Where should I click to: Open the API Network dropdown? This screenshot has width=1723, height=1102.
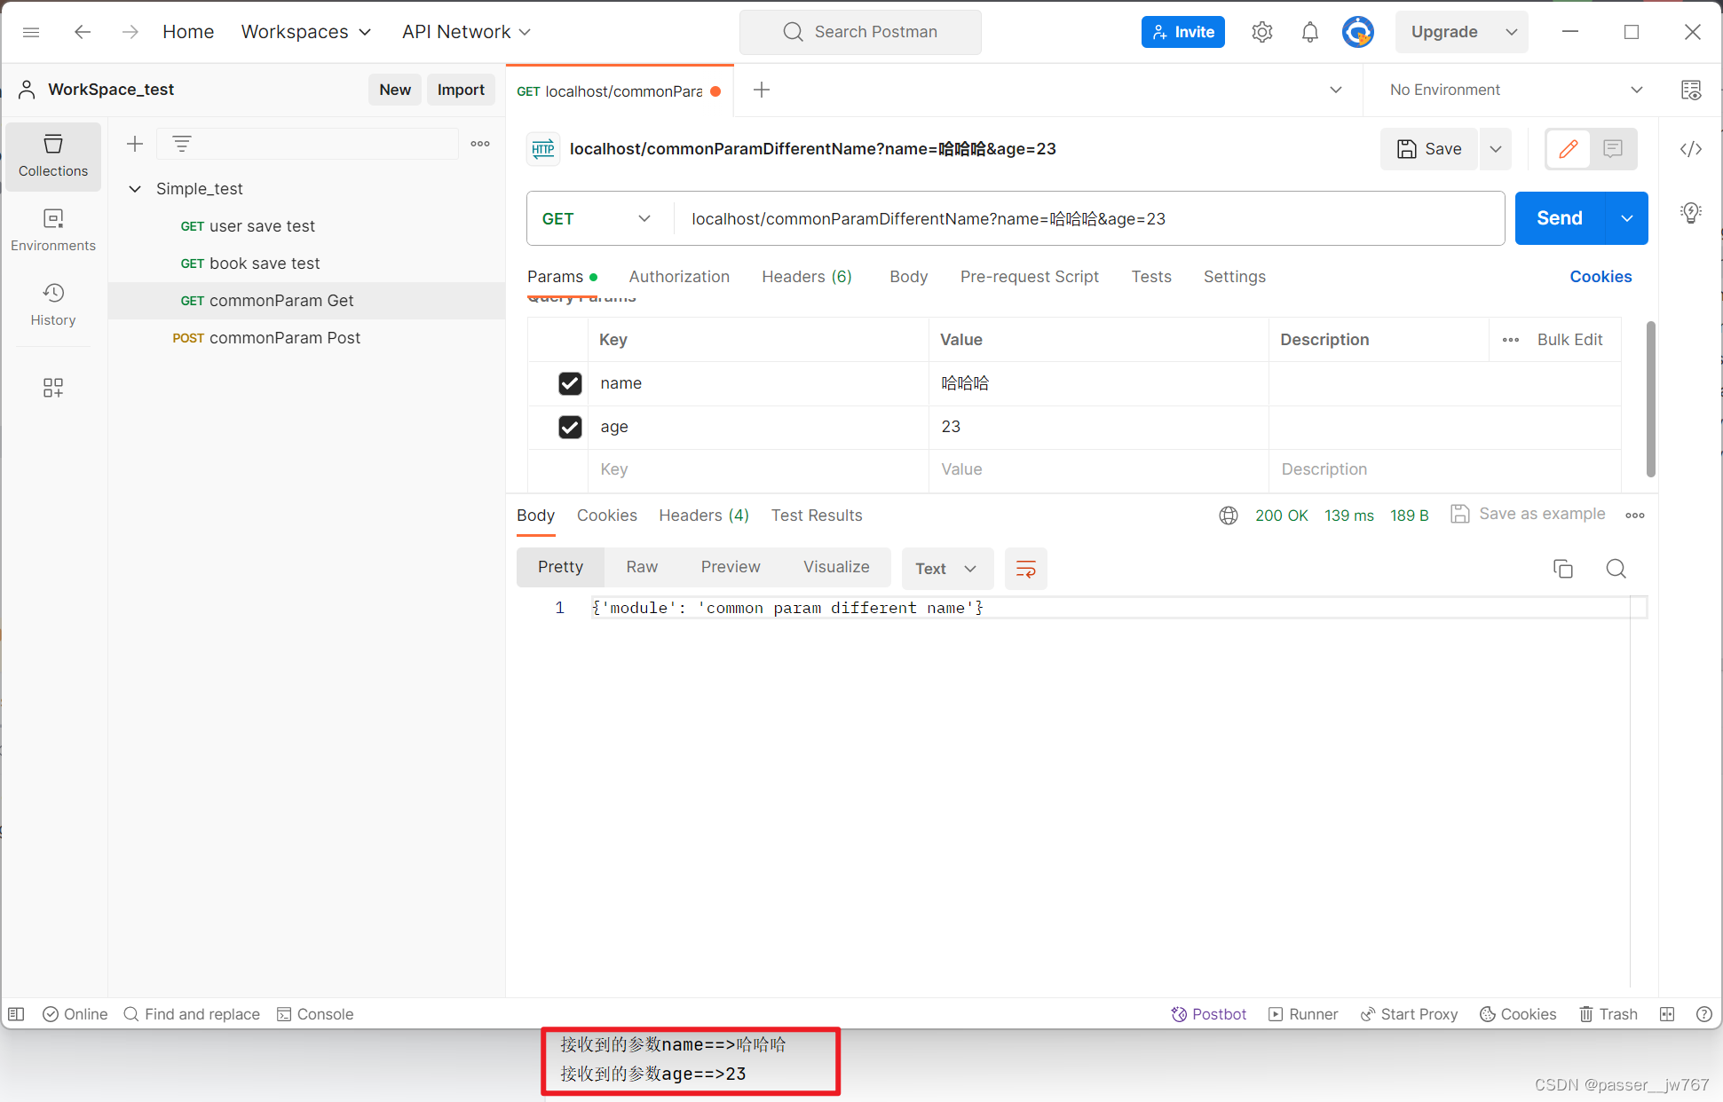tap(466, 32)
